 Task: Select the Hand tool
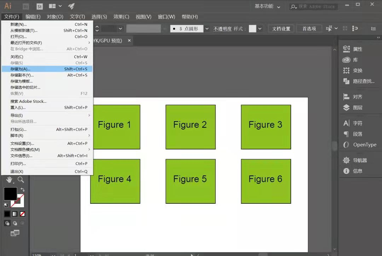tap(10, 180)
